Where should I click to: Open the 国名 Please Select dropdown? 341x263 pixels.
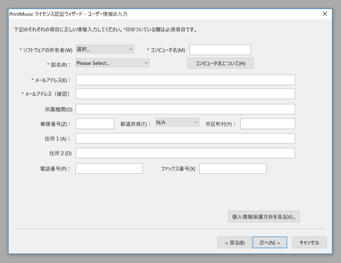point(112,63)
